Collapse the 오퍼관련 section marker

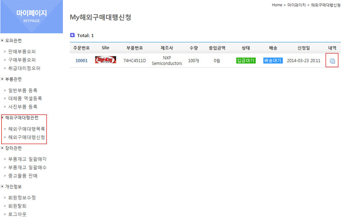(x=2, y=41)
